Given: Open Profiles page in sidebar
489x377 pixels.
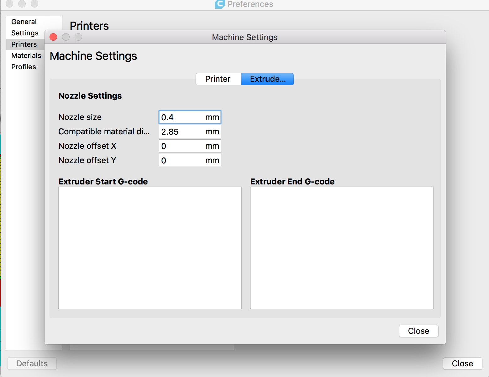Looking at the screenshot, I should click(x=24, y=67).
